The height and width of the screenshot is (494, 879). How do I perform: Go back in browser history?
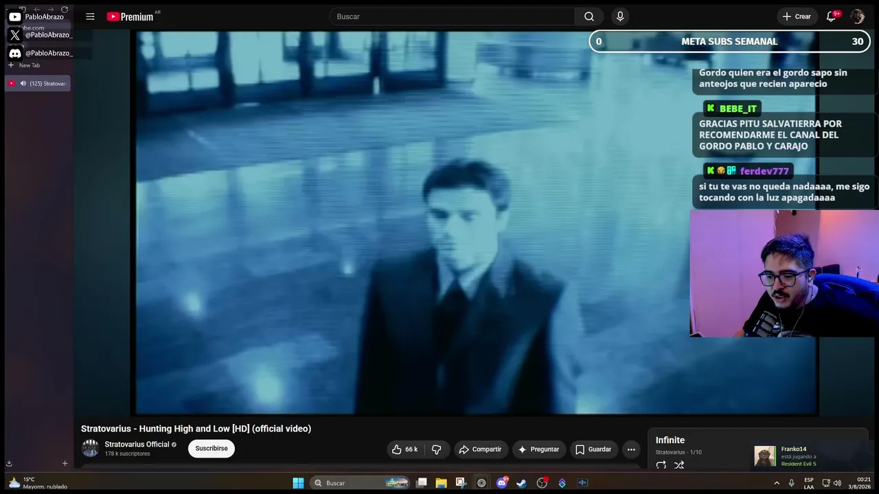click(36, 10)
